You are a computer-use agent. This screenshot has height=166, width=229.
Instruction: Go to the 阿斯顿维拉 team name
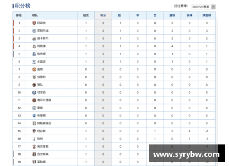point(44,123)
